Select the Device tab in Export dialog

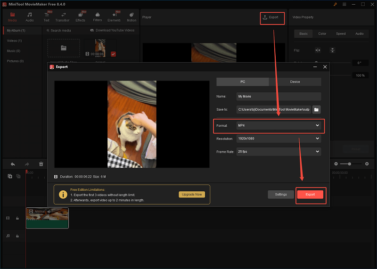pos(295,82)
